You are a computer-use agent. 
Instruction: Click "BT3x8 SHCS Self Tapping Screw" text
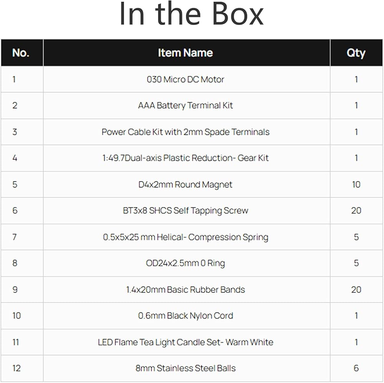click(185, 211)
